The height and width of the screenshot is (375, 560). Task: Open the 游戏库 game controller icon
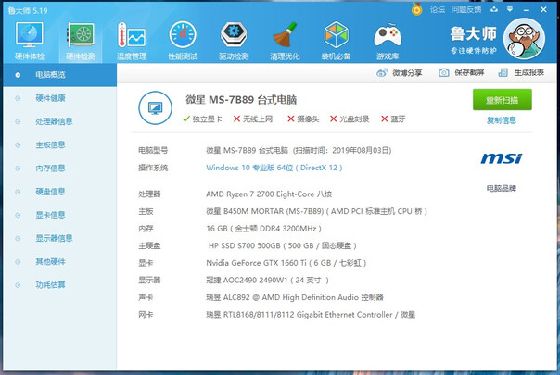tap(387, 38)
